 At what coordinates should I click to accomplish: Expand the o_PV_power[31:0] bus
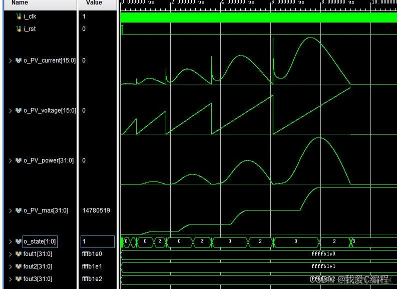click(11, 161)
